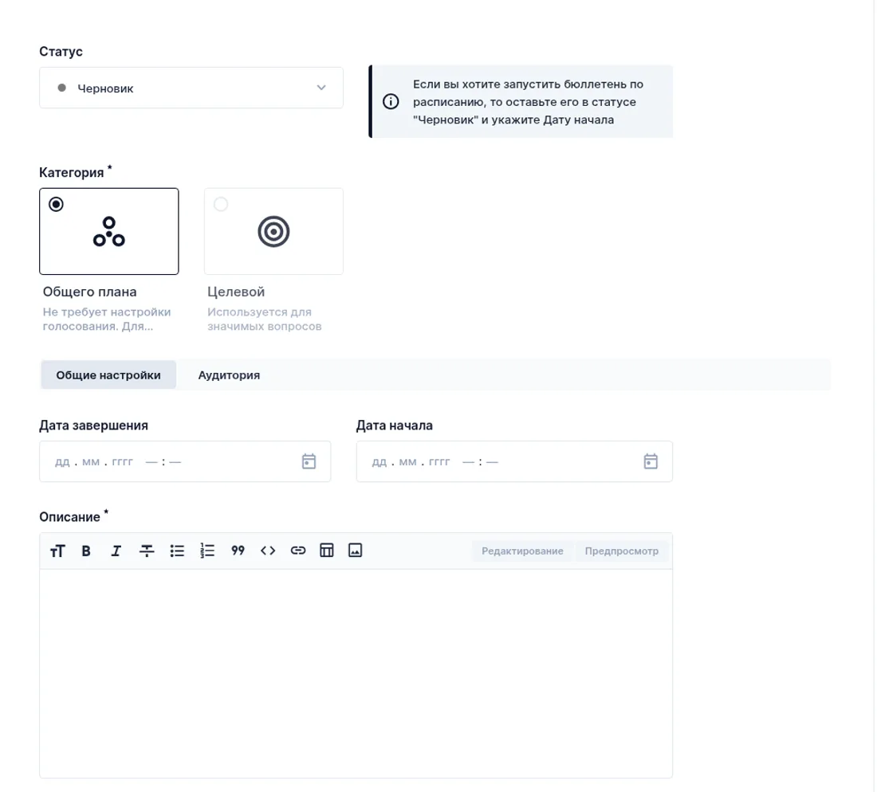Screen dimensions: 877x792
Task: Click inside the Описание text area
Action: 356,673
